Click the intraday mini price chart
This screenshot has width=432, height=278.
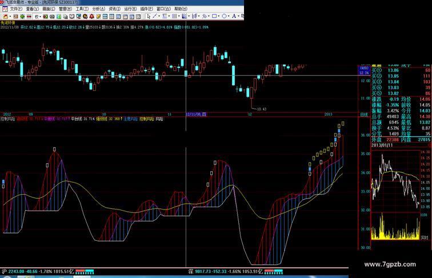tap(395, 180)
